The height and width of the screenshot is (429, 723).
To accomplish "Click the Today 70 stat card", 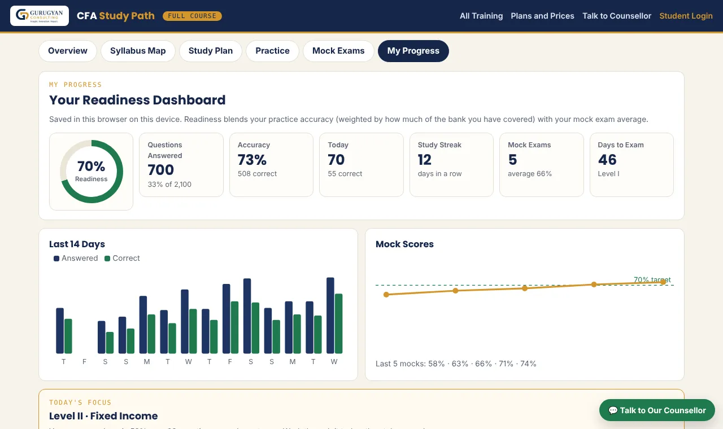I will 361,165.
